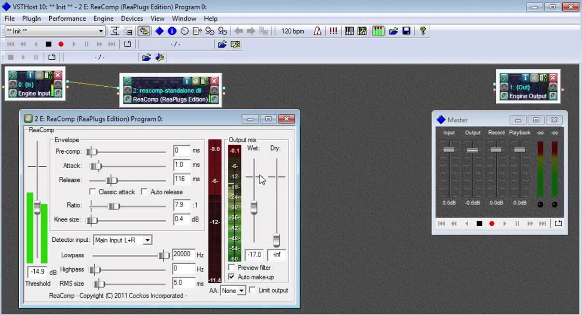Enable the Classic attack checkbox
The width and height of the screenshot is (582, 315).
(x=92, y=192)
